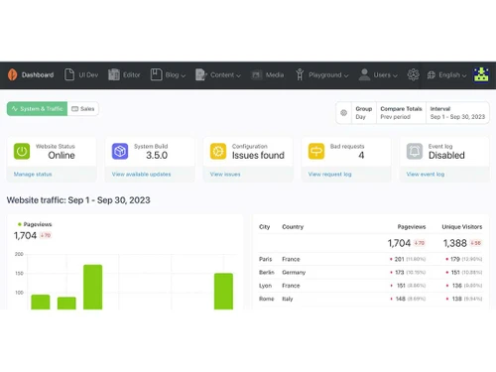Open Compare Totals Prev period selector
This screenshot has width=496, height=372.
401,113
